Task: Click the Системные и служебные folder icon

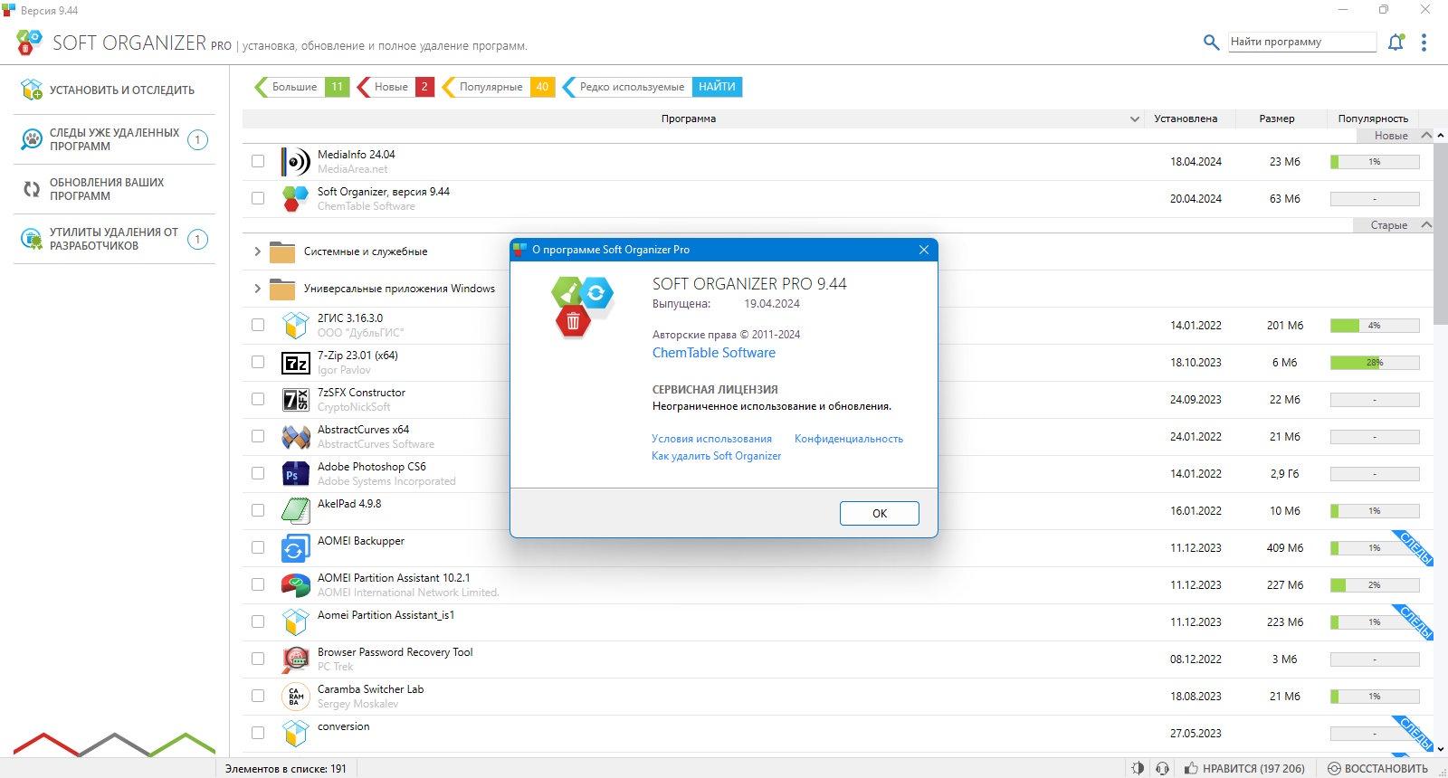Action: [x=282, y=251]
